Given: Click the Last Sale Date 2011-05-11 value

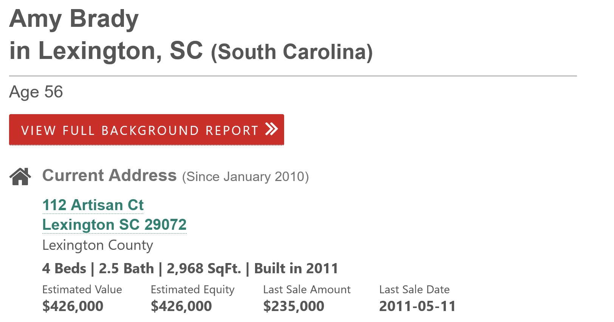Looking at the screenshot, I should (418, 306).
